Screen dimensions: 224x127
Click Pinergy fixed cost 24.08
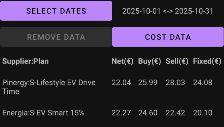(203, 83)
